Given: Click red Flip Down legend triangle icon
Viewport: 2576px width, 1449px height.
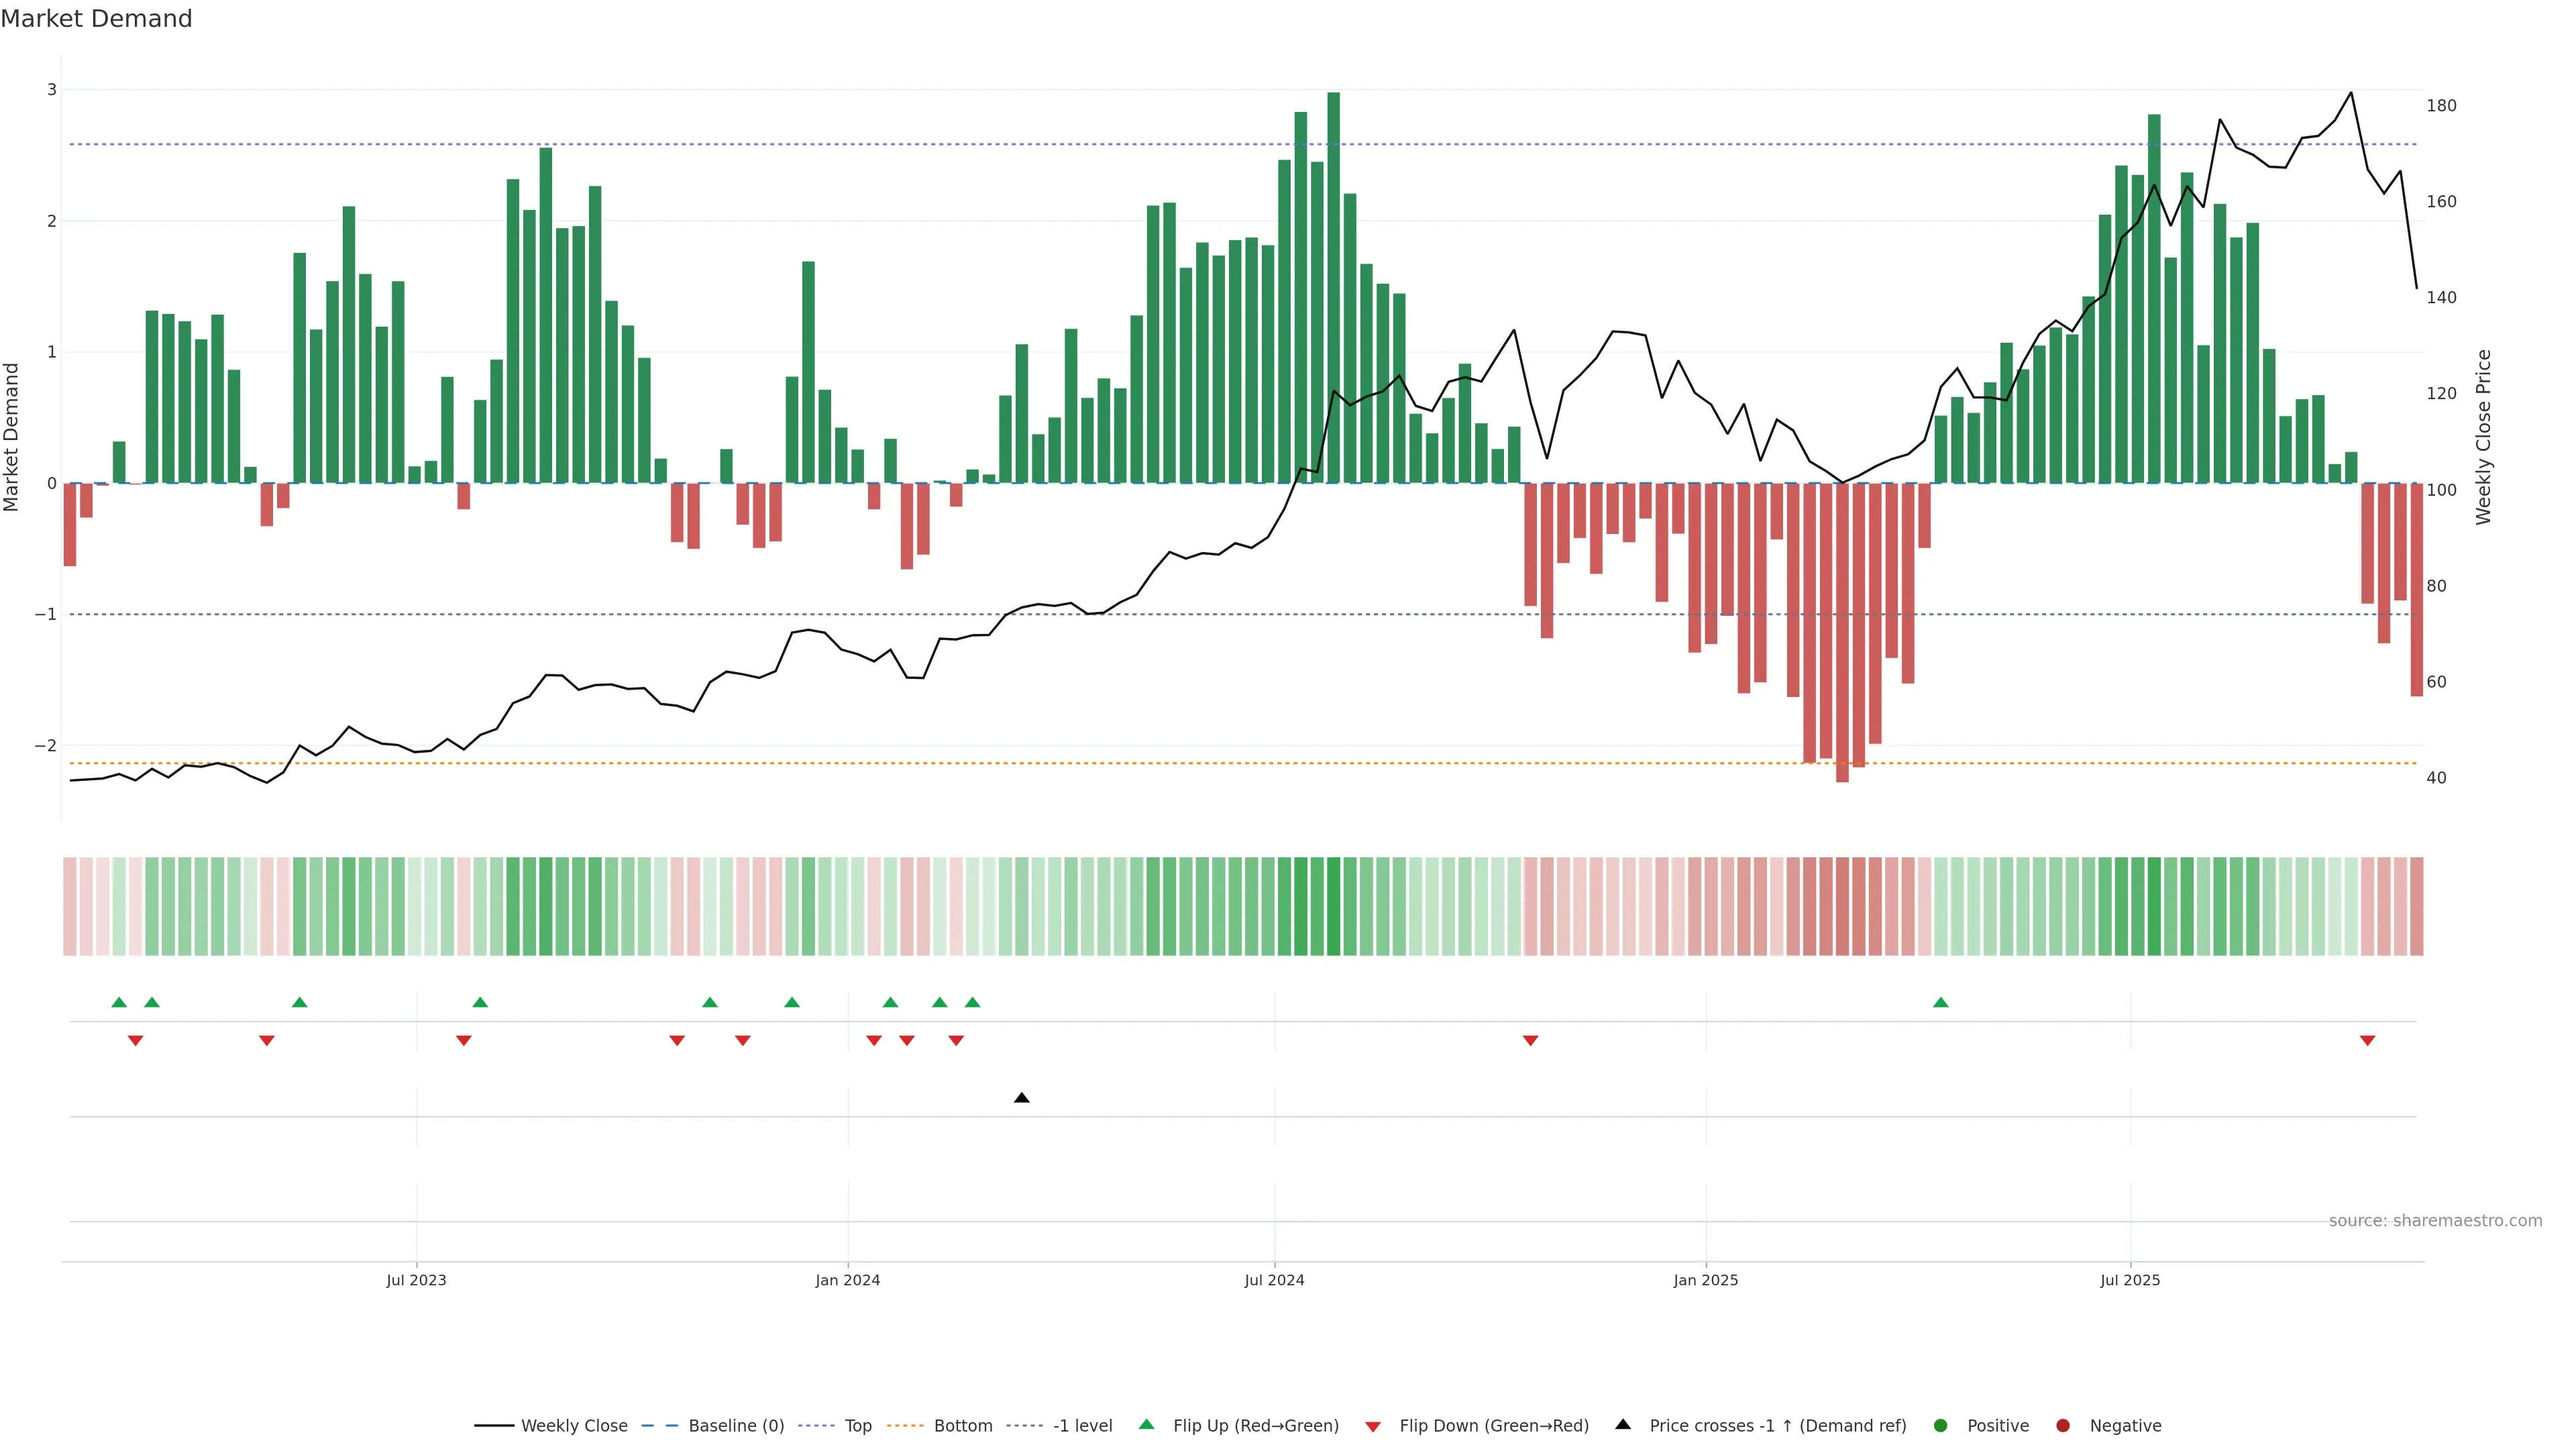Looking at the screenshot, I should [x=1373, y=1426].
